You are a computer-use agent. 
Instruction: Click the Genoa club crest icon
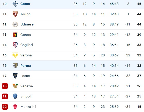click(x=15, y=35)
